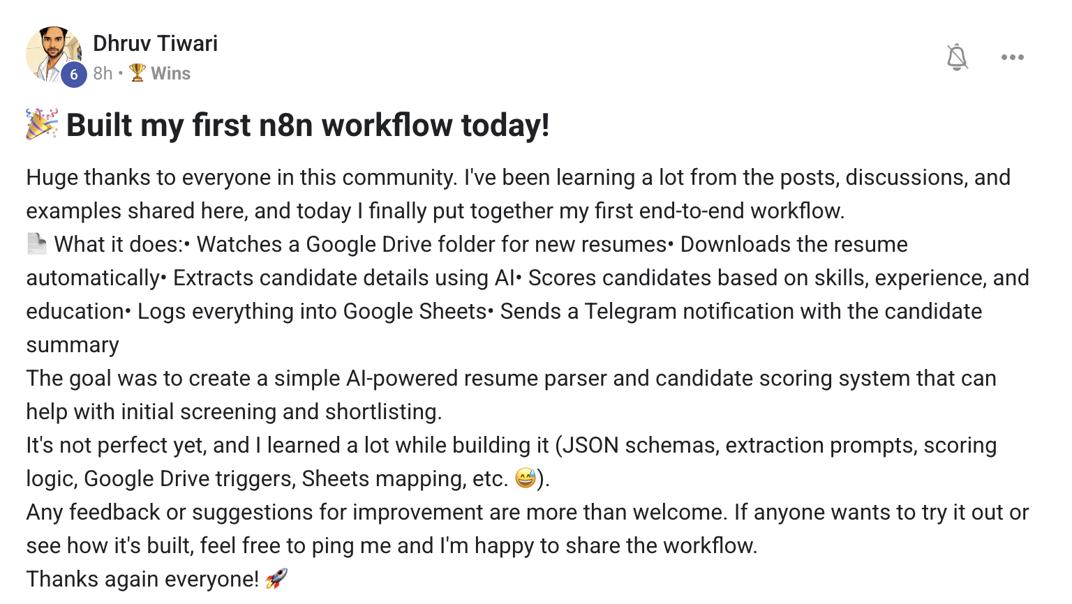
Task: Open Dhruv Tiwari's profile name link
Action: 155,43
